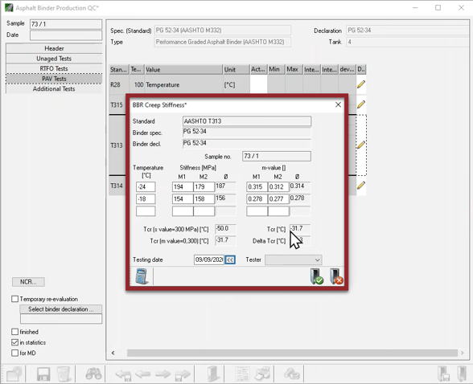The image size is (473, 384).
Task: Toggle the for MD checkbox
Action: (14, 353)
